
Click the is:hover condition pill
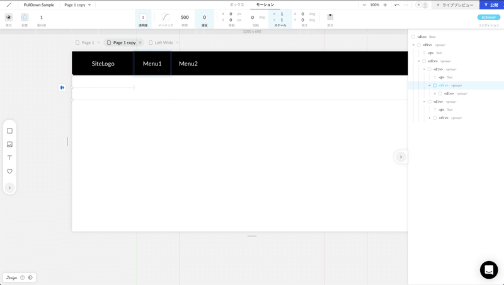point(489,18)
